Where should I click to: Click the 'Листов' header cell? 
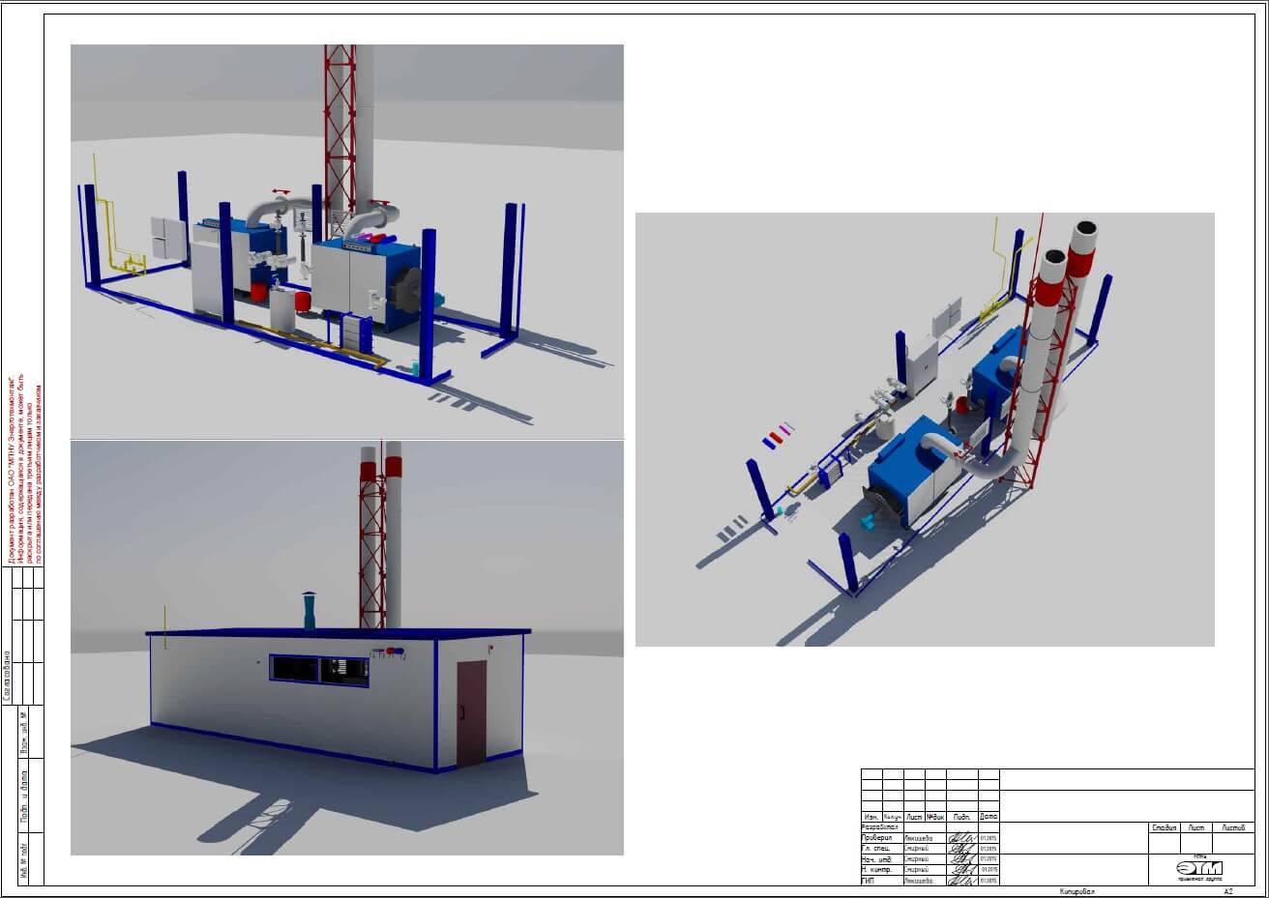point(1233,827)
